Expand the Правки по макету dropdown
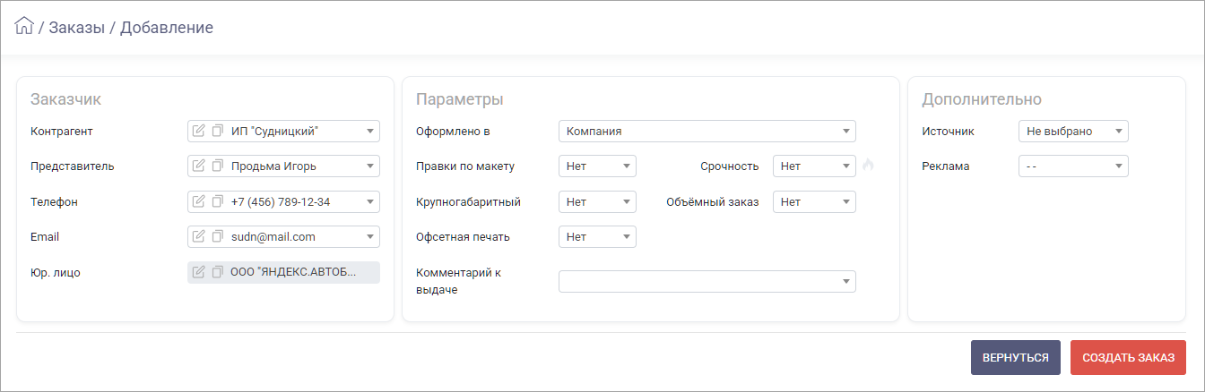The image size is (1205, 392). click(x=597, y=166)
